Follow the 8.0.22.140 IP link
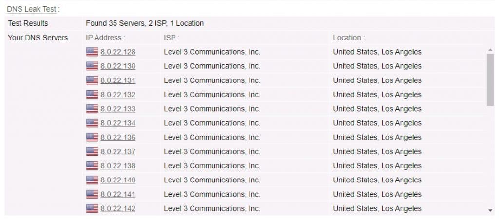This screenshot has width=499, height=220. (x=118, y=180)
